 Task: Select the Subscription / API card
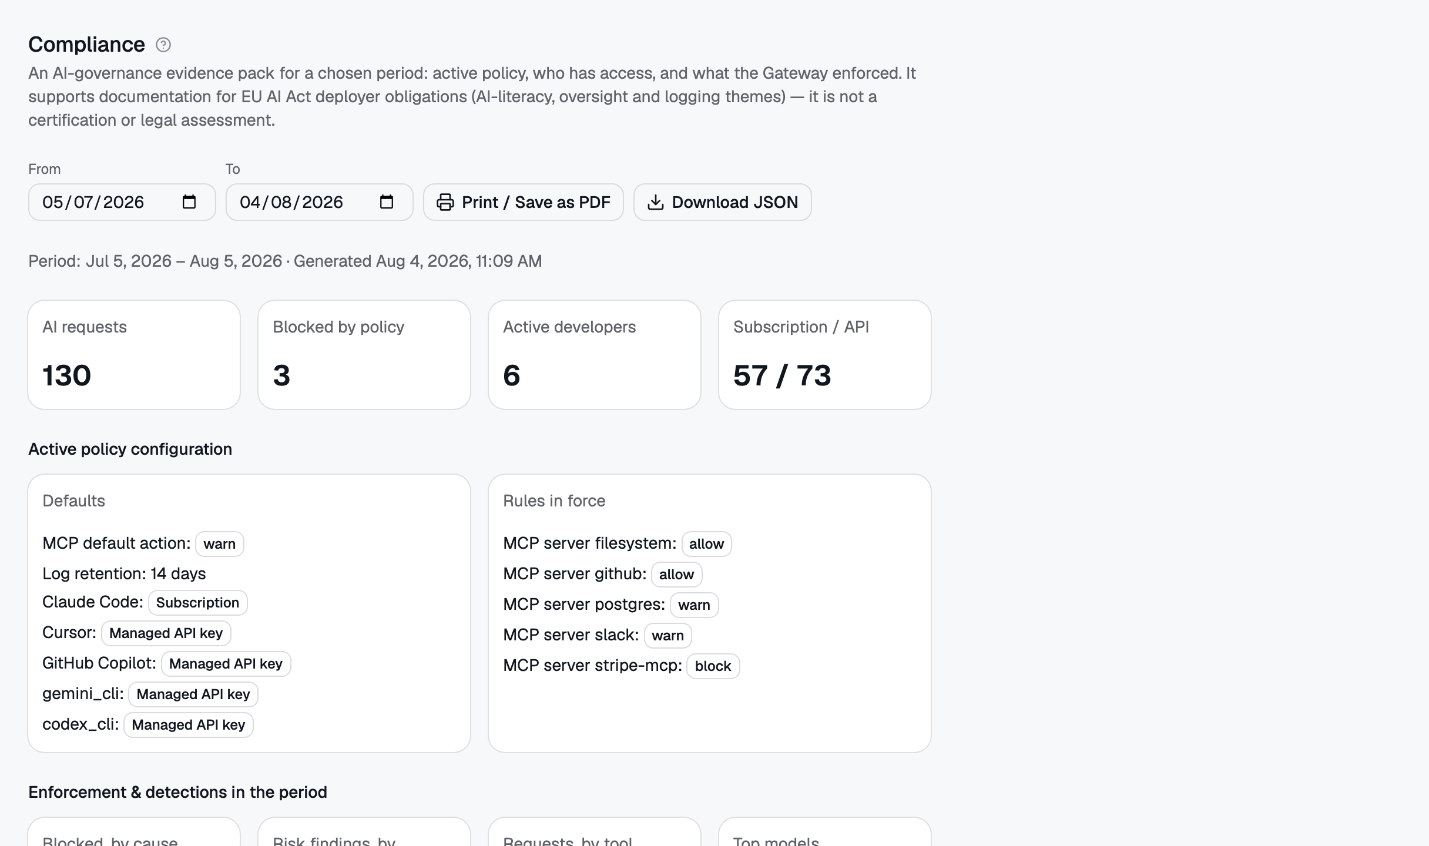(825, 355)
